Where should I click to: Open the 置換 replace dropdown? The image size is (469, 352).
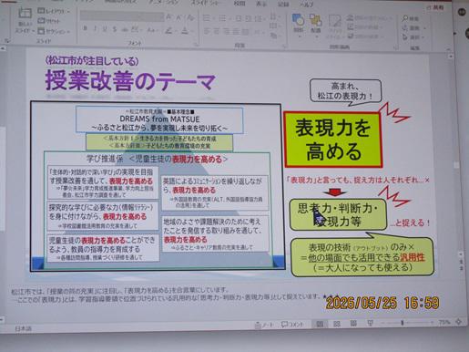pyautogui.click(x=413, y=28)
